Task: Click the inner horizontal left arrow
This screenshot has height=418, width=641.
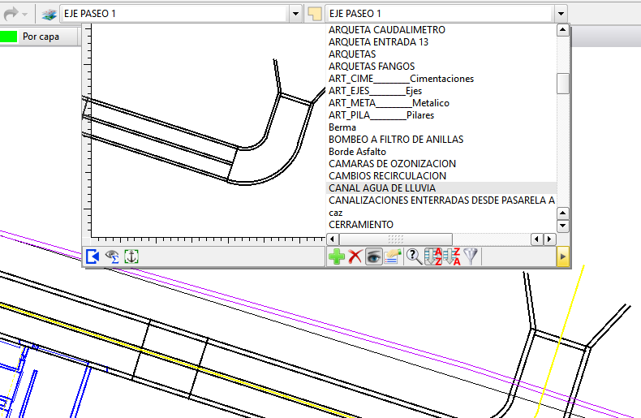Action: tap(536, 239)
